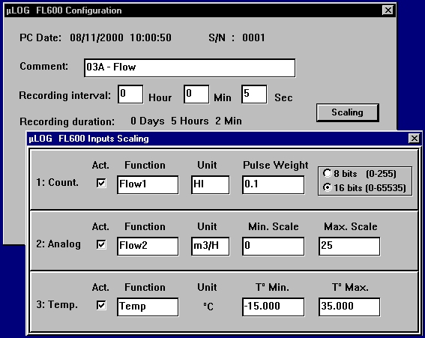Click the T° Max. field showing 35.000
425x338 pixels.
coord(349,307)
